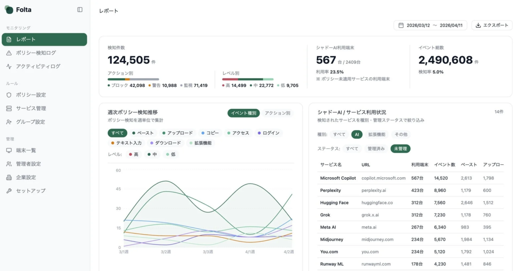This screenshot has width=520, height=271.
Task: Switch chart to アクション別 view
Action: (277, 113)
